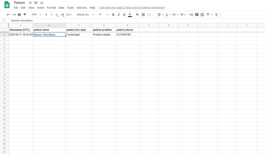Image resolution: width=265 pixels, height=154 pixels.
Task: Select column F header
Action: click(x=149, y=26)
